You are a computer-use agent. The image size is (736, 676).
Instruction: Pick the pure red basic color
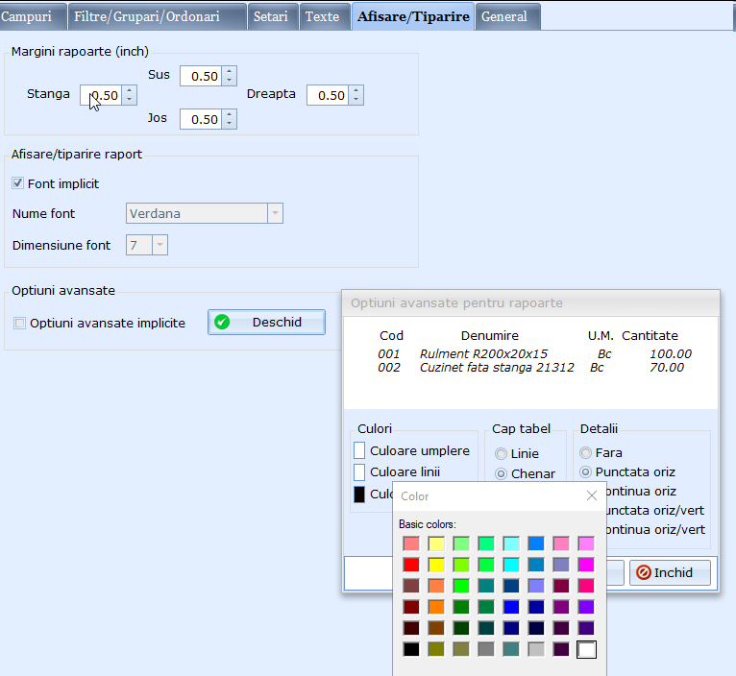tap(411, 565)
